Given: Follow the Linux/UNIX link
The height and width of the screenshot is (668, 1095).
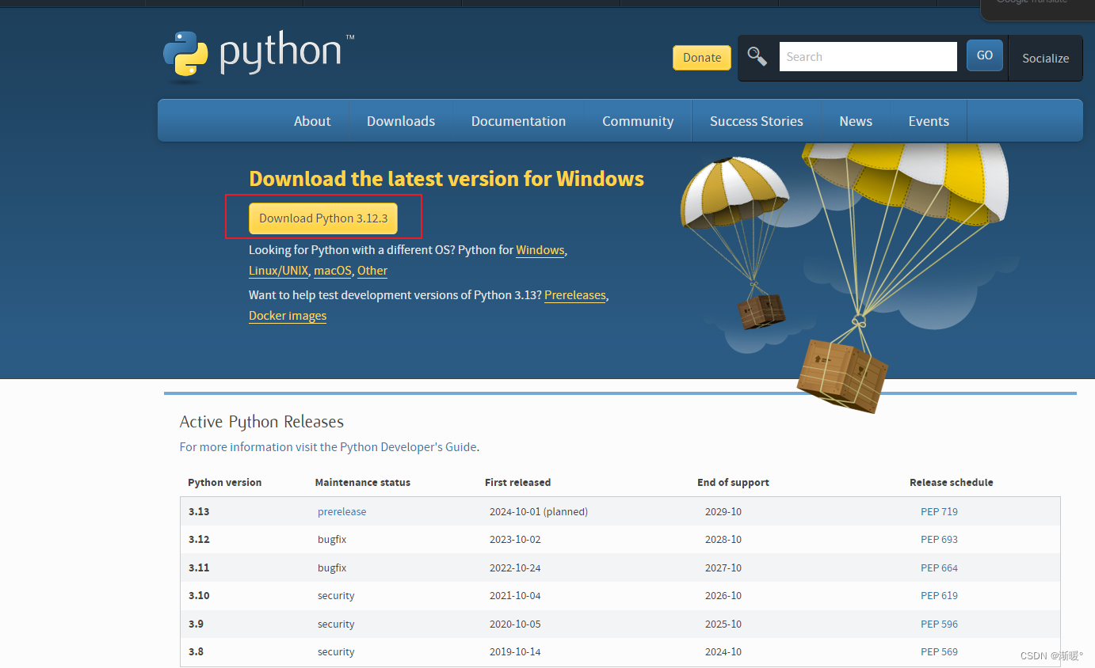Looking at the screenshot, I should click(278, 271).
